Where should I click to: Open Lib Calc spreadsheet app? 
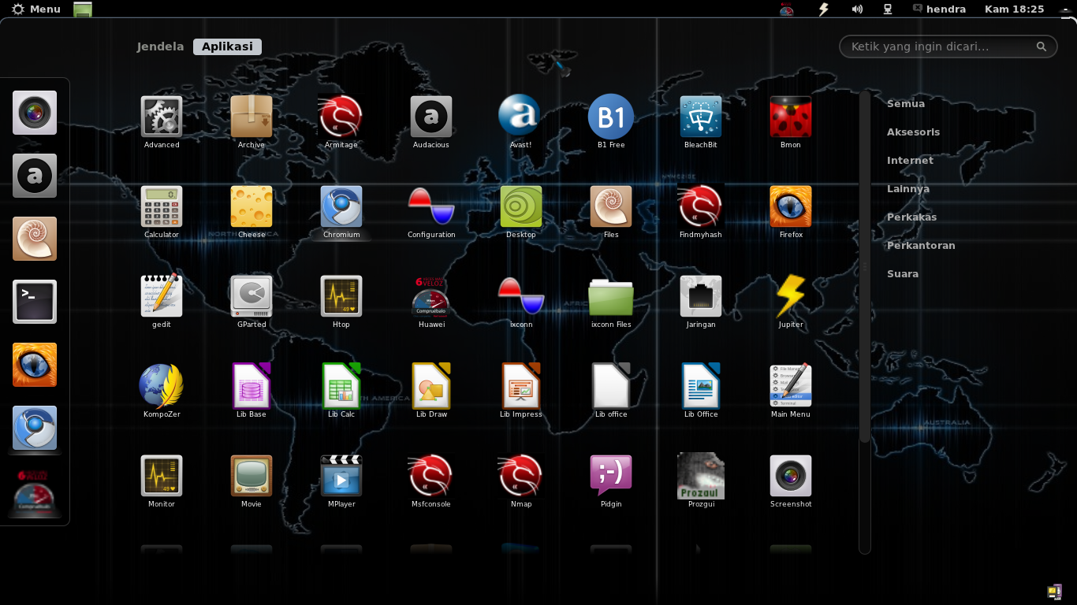pyautogui.click(x=341, y=386)
